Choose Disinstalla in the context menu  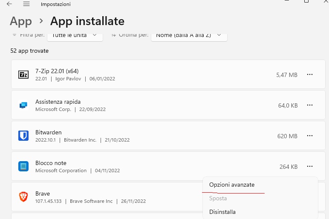[222, 212]
